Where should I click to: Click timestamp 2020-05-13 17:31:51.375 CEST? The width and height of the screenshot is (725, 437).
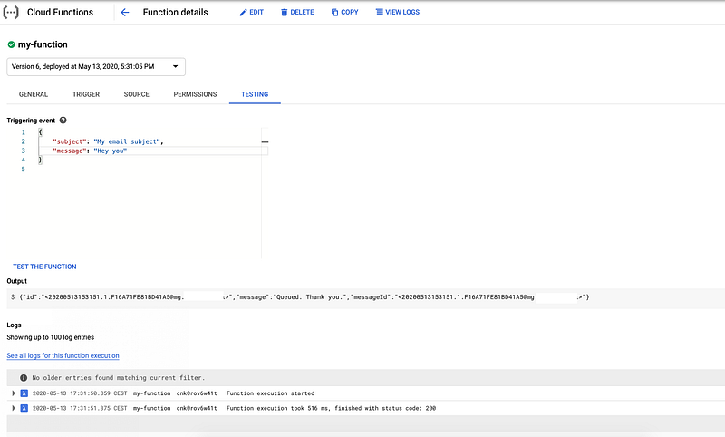(x=80, y=408)
